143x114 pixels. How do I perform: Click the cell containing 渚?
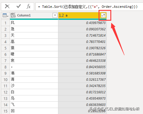pos(34,73)
